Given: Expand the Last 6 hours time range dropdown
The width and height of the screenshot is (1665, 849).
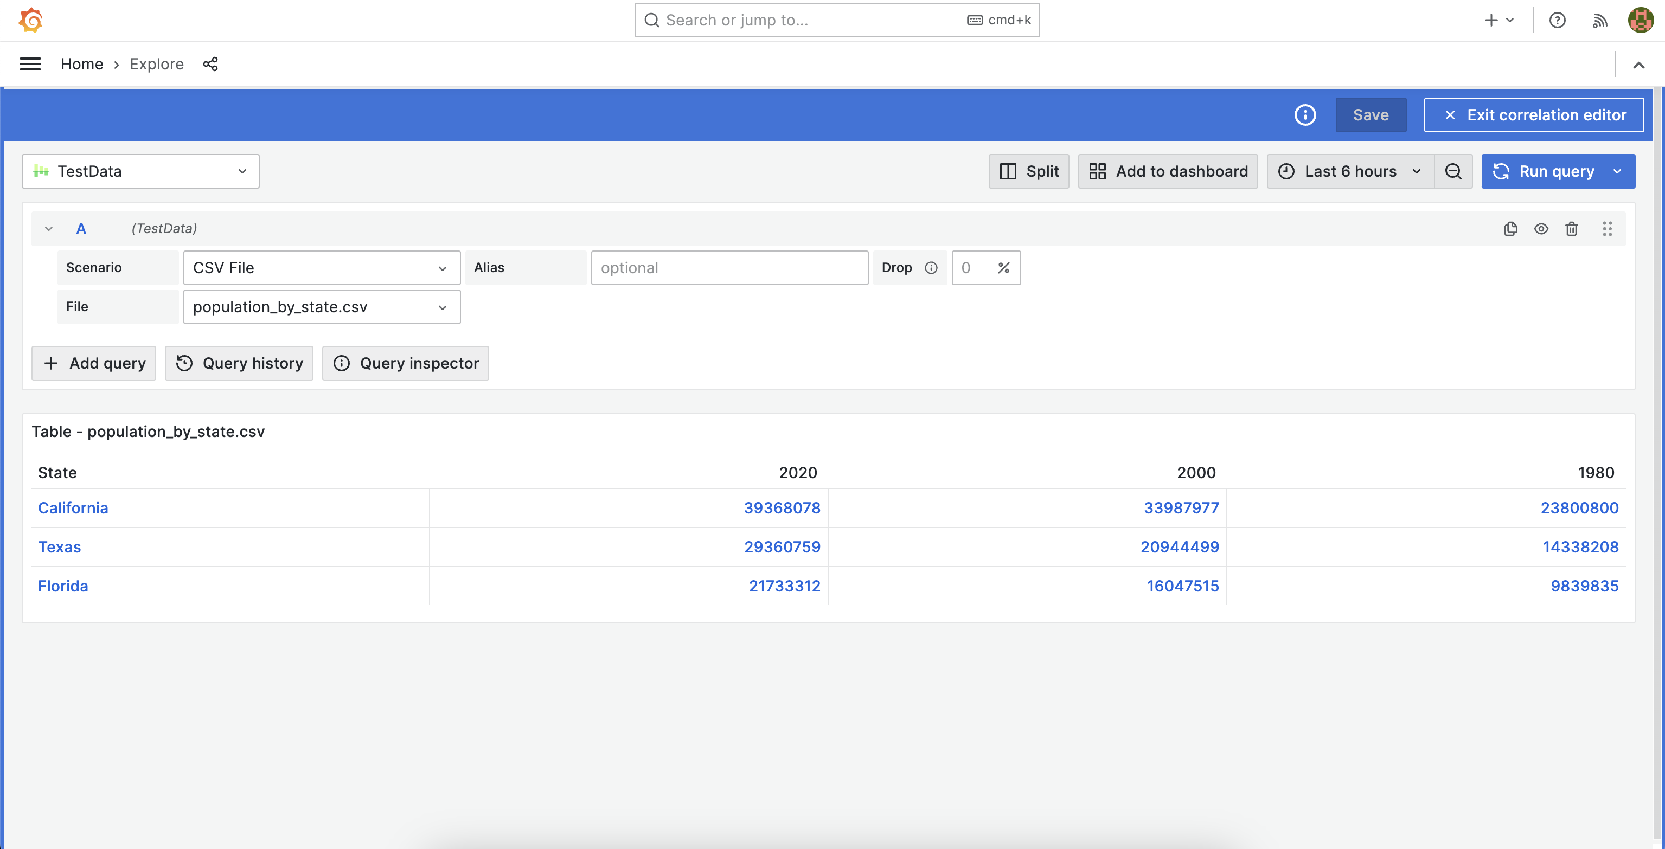Looking at the screenshot, I should click(x=1350, y=171).
